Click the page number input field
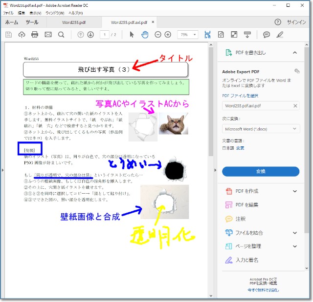This screenshot has height=302, width=313. [x=104, y=35]
